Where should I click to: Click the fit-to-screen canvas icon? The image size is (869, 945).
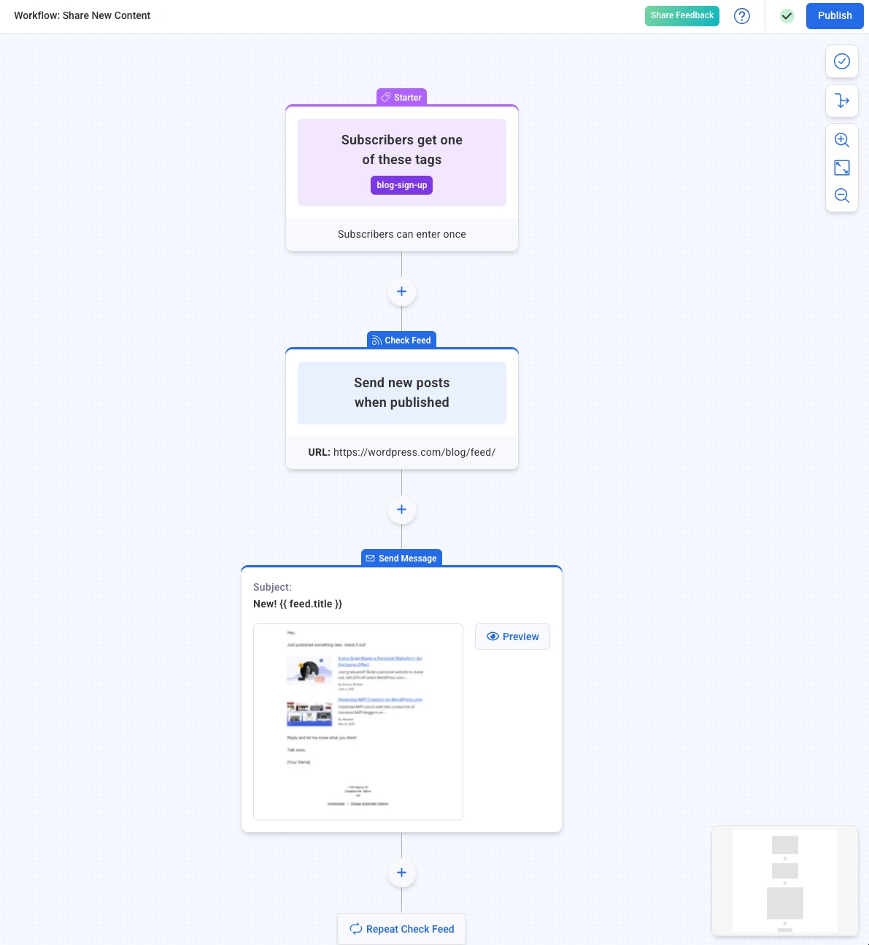[842, 167]
